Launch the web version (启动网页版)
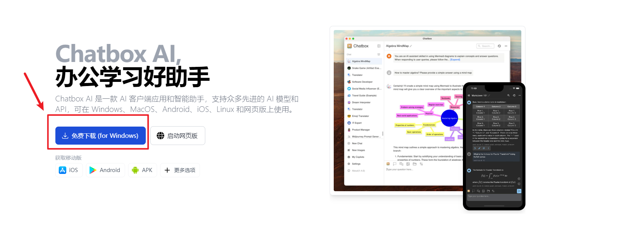 pyautogui.click(x=178, y=136)
